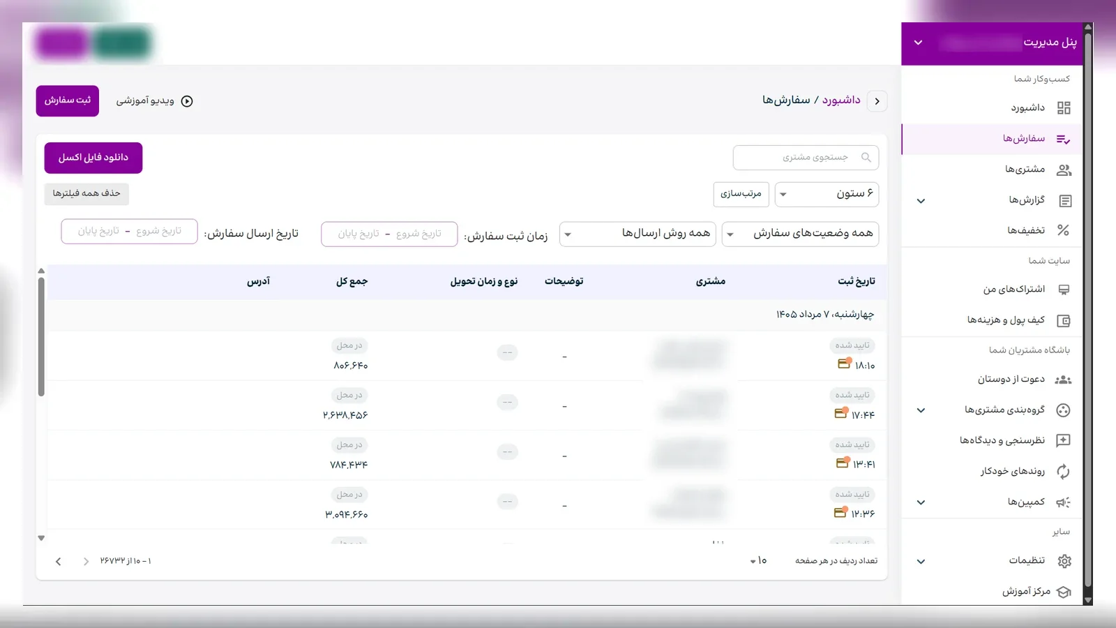Click the داشبورد breadcrumb link
Viewport: 1116px width, 628px height.
[x=841, y=100]
